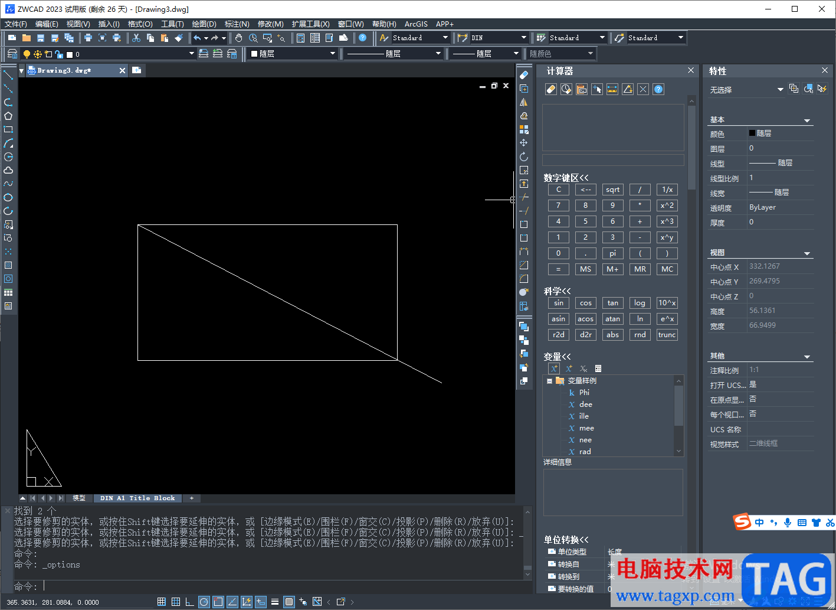Click the sin function button
Image resolution: width=836 pixels, height=610 pixels.
[x=558, y=303]
